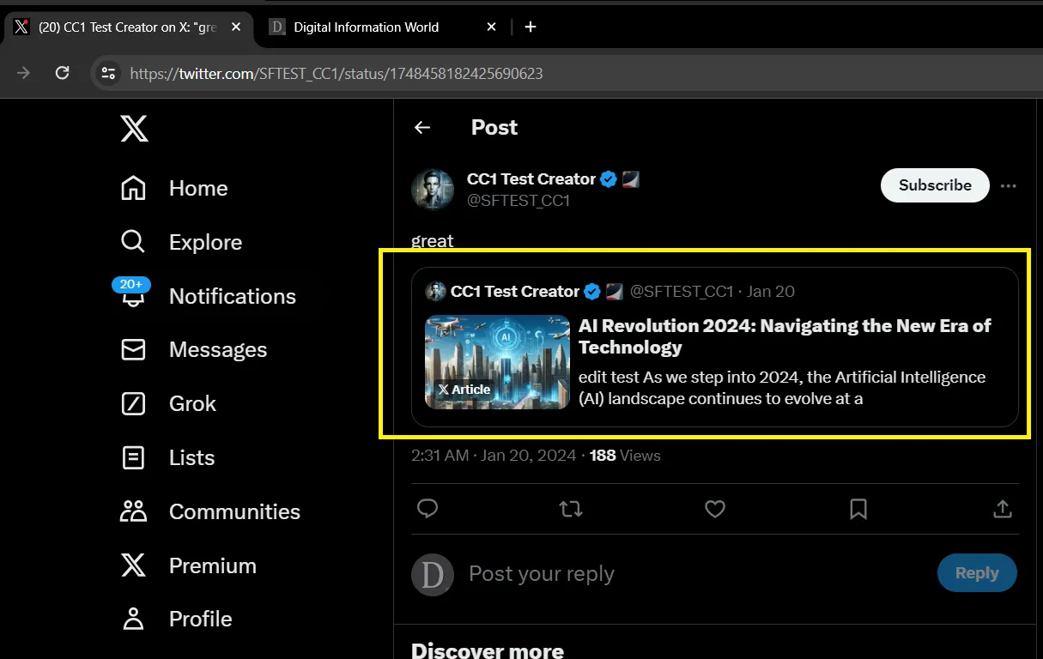
Task: Close the CC1 Test Creator tab
Action: coord(236,27)
